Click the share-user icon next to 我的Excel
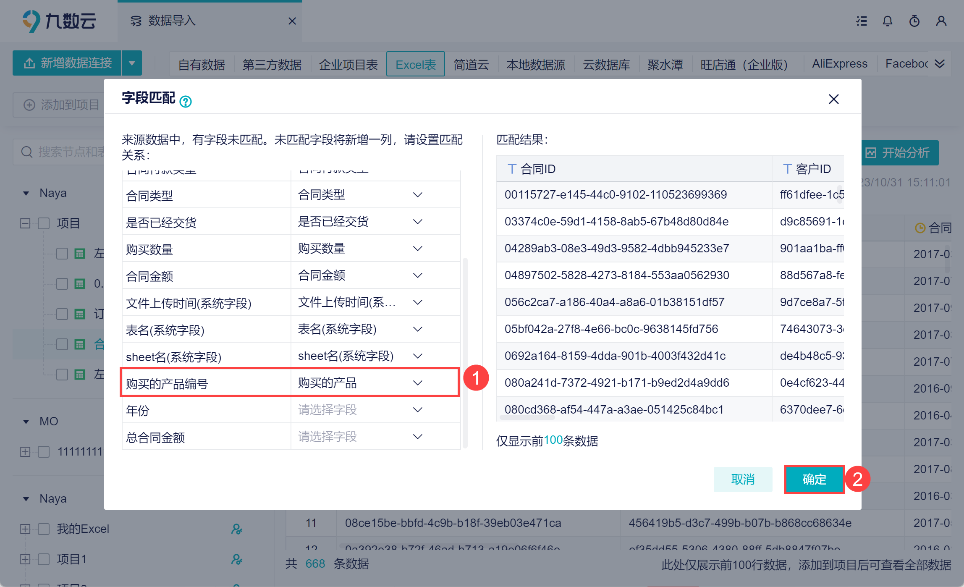The width and height of the screenshot is (964, 587). [x=236, y=529]
